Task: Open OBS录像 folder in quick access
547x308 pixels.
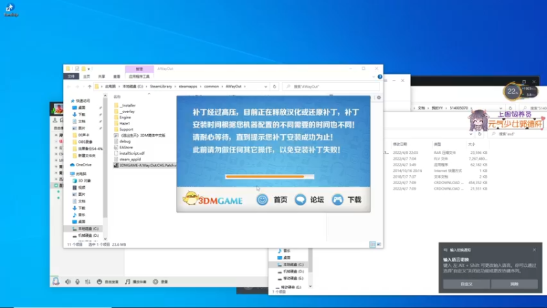Action: (82, 142)
